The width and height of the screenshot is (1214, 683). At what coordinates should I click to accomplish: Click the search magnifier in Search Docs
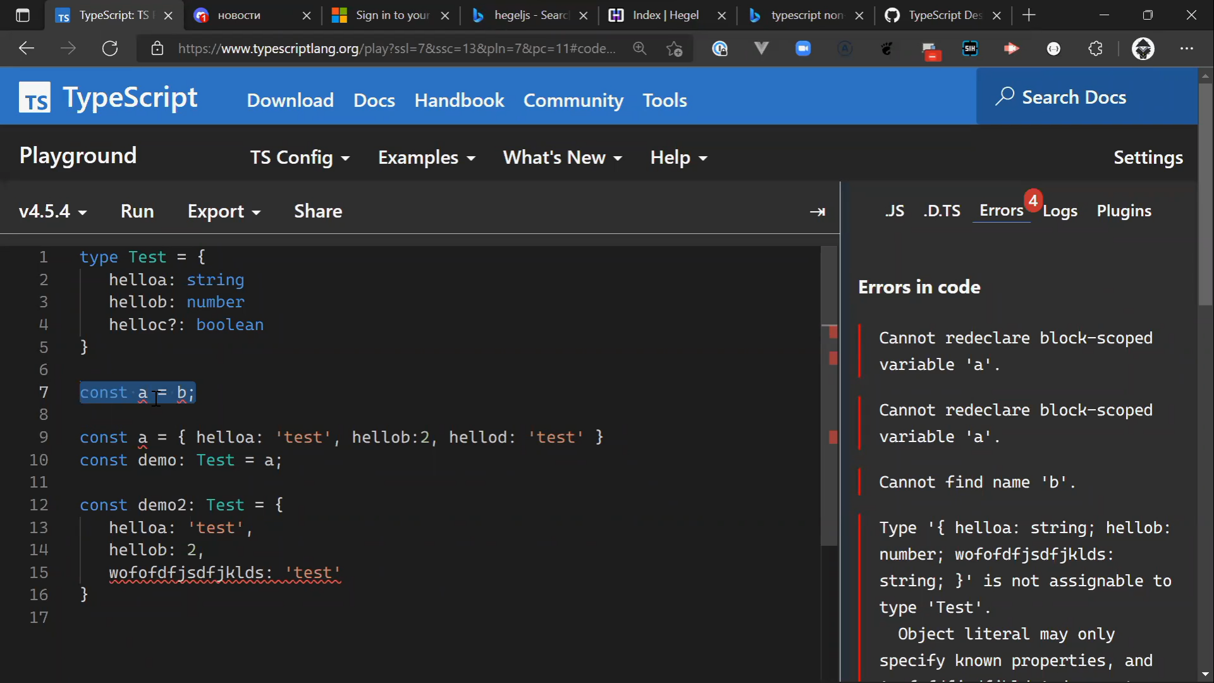(x=1004, y=97)
